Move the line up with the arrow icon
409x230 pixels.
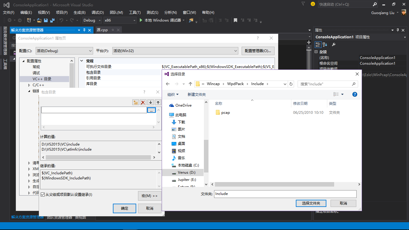tap(158, 102)
